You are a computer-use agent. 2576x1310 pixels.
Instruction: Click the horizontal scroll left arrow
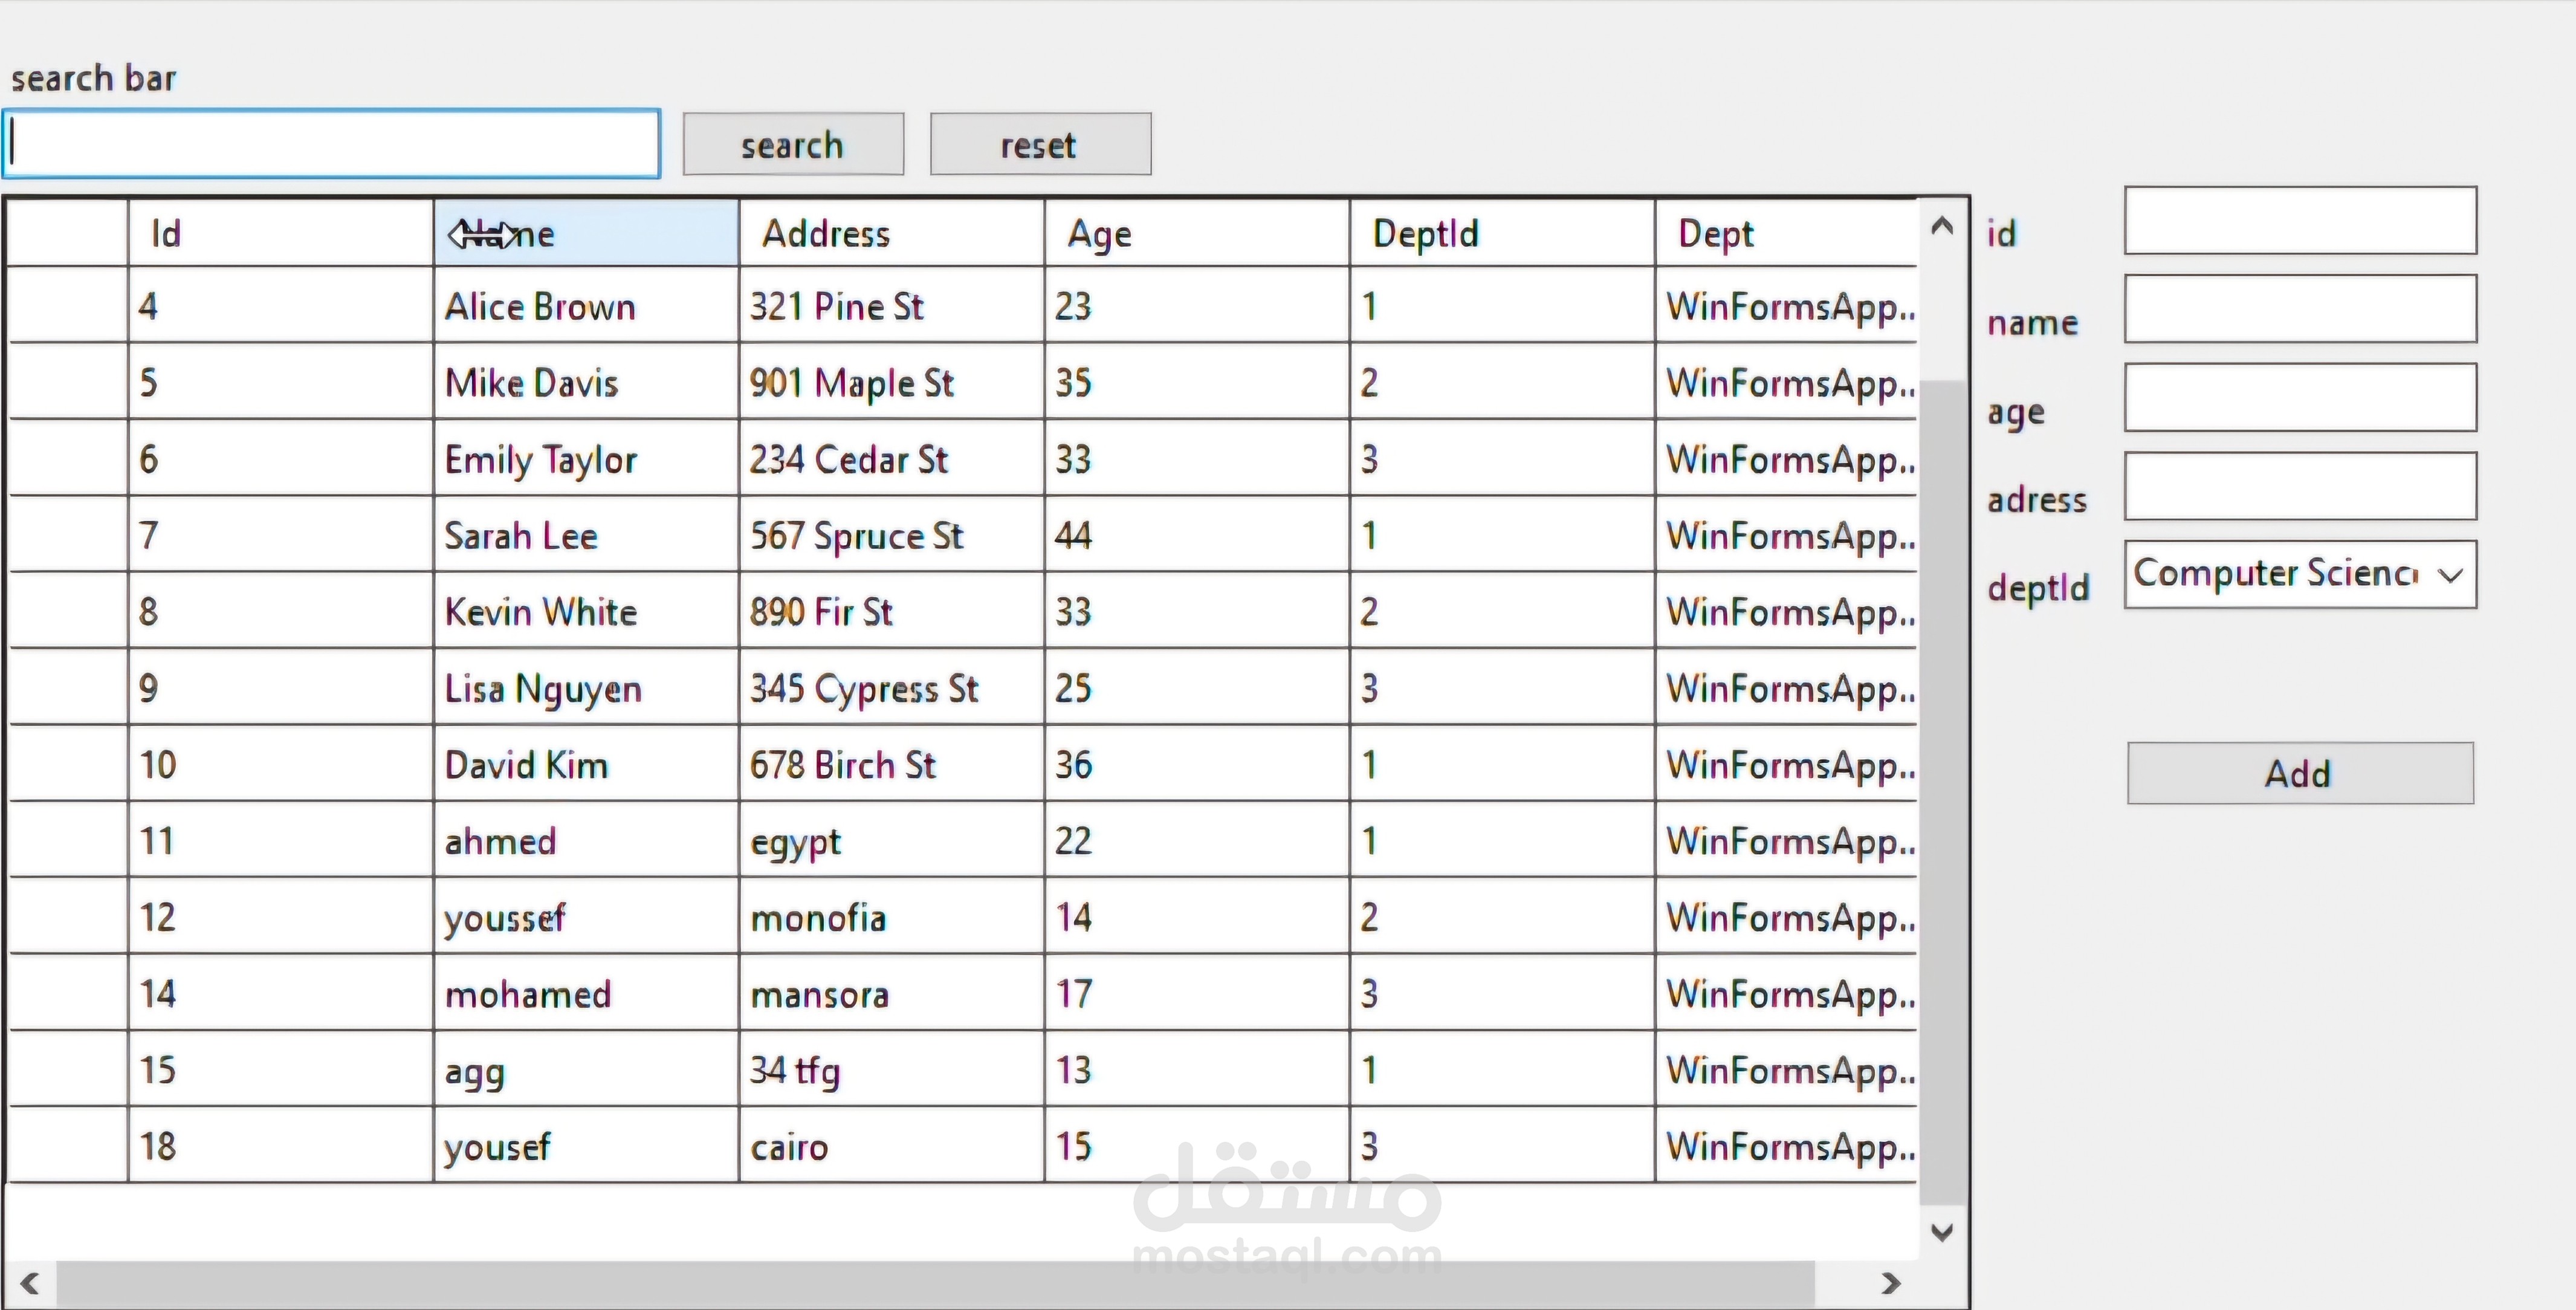(x=30, y=1283)
